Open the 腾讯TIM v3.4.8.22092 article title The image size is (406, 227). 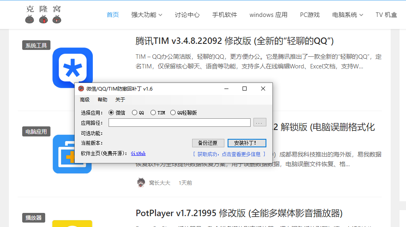[234, 41]
